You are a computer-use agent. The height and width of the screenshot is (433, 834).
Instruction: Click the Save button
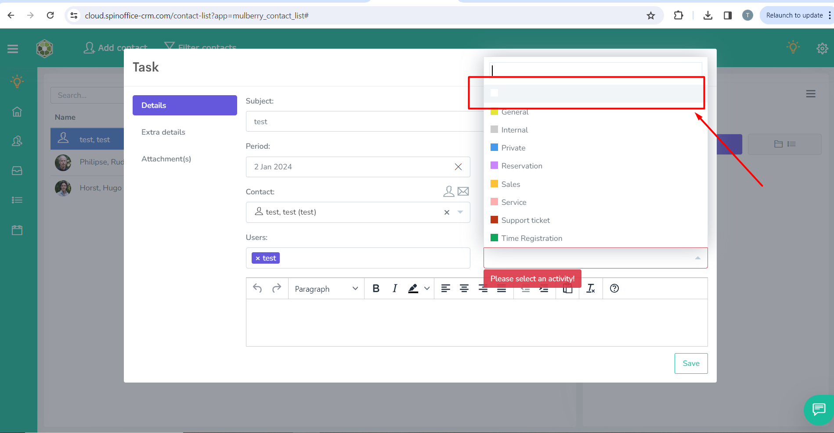[x=691, y=363]
